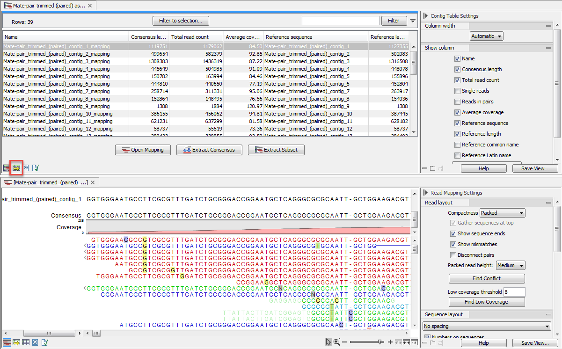Image resolution: width=562 pixels, height=349 pixels.
Task: Select the zoom-to-fit-width icon
Action: (406, 342)
